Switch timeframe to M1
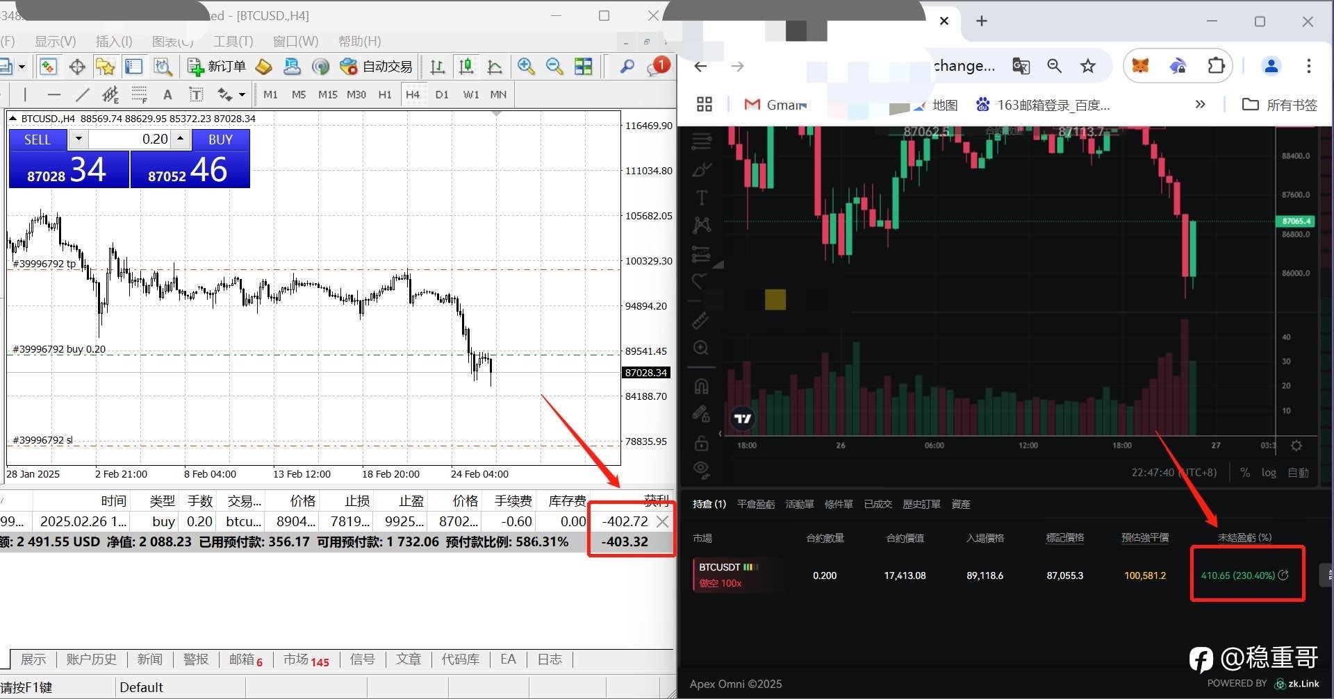Image resolution: width=1334 pixels, height=699 pixels. coord(270,94)
